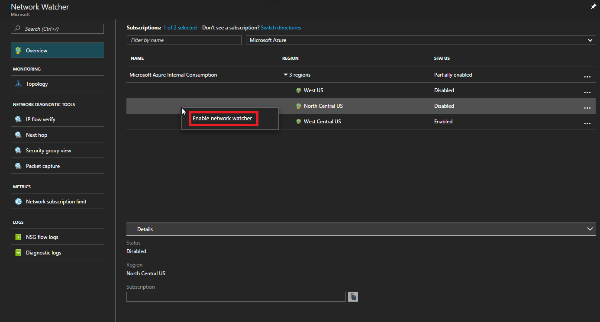The image size is (600, 322).
Task: Copy the subscription ID using the copy icon
Action: [352, 296]
